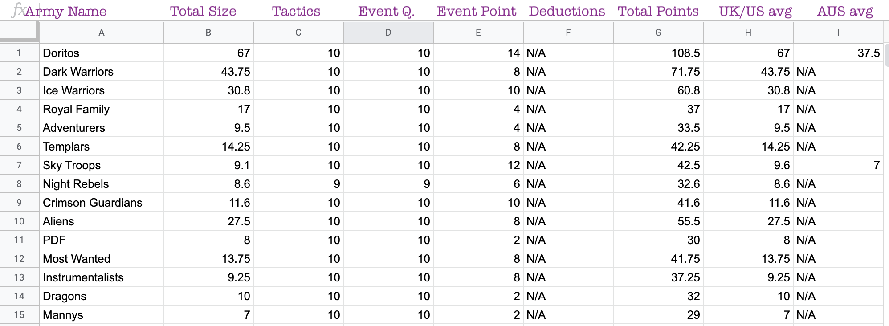Select column G header
Viewport: 889px width, 326px height.
[x=658, y=33]
